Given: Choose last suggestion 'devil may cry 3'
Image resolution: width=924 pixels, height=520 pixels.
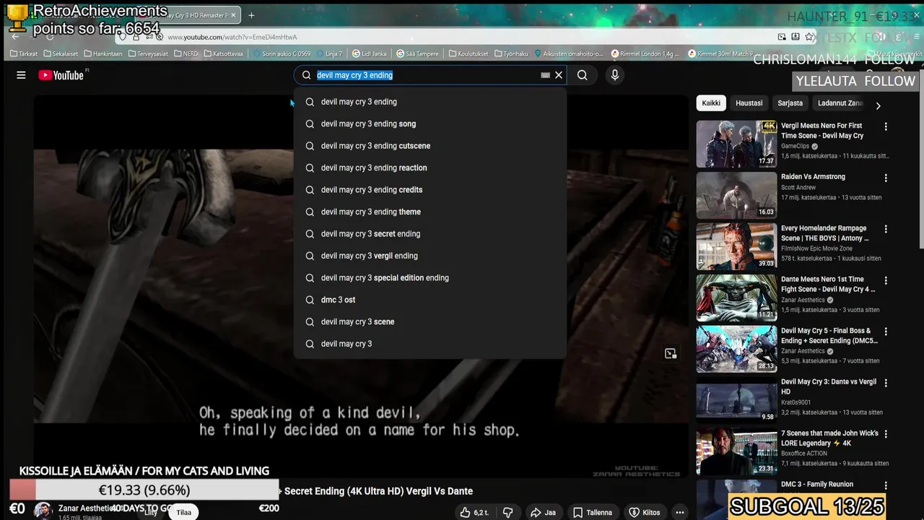Looking at the screenshot, I should [430, 344].
